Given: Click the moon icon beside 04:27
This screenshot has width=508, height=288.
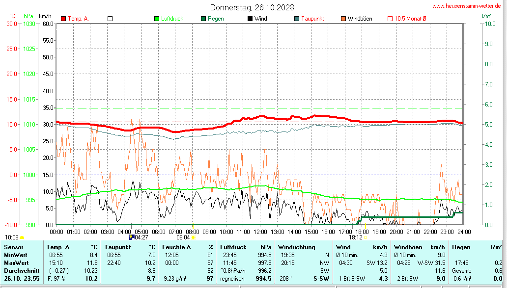Looking at the screenshot, I should 131,237.
